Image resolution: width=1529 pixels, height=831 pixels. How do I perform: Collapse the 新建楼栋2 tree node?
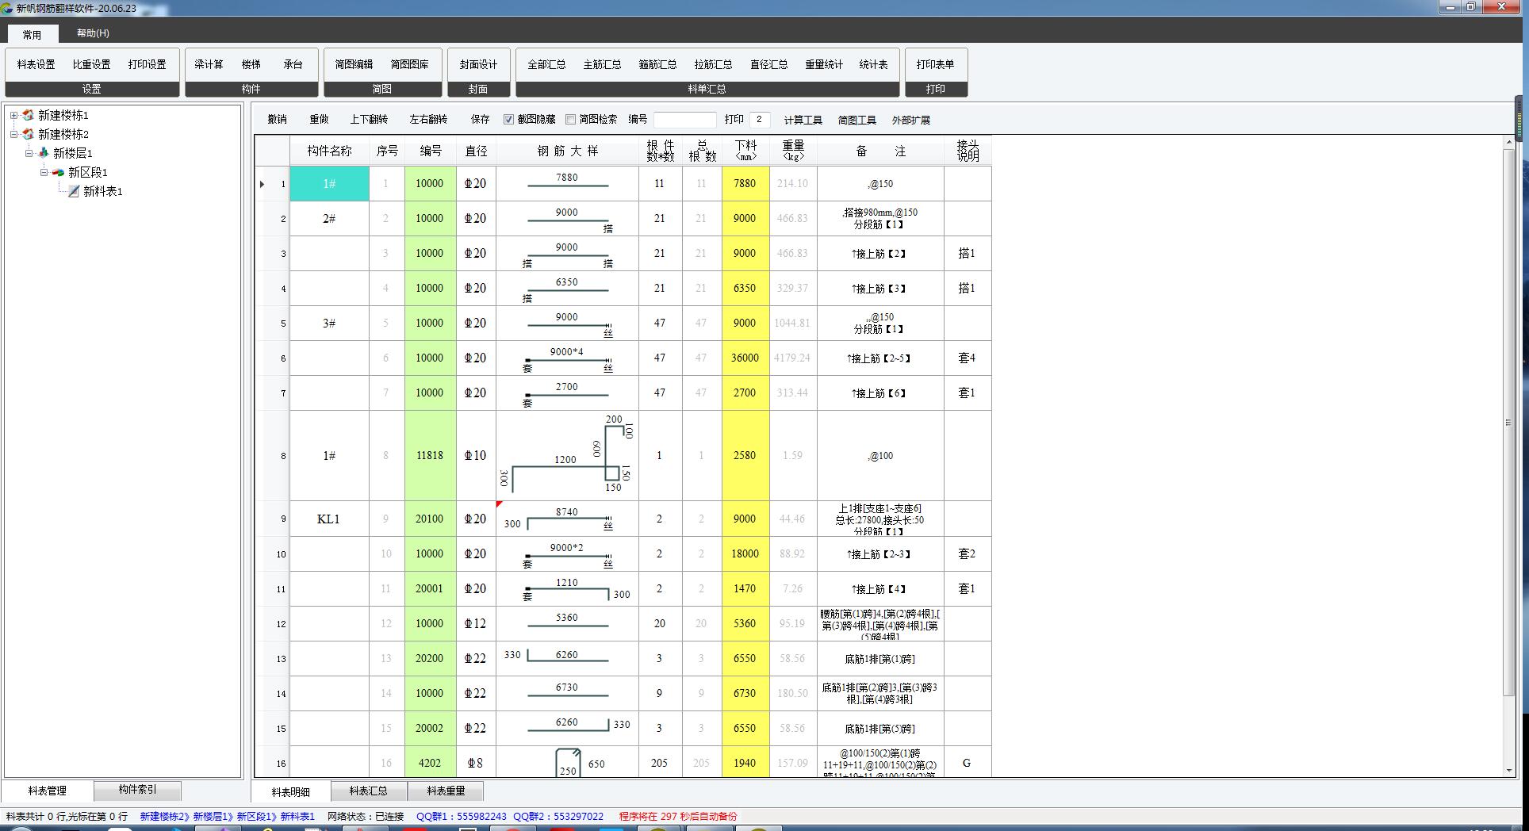pos(13,134)
